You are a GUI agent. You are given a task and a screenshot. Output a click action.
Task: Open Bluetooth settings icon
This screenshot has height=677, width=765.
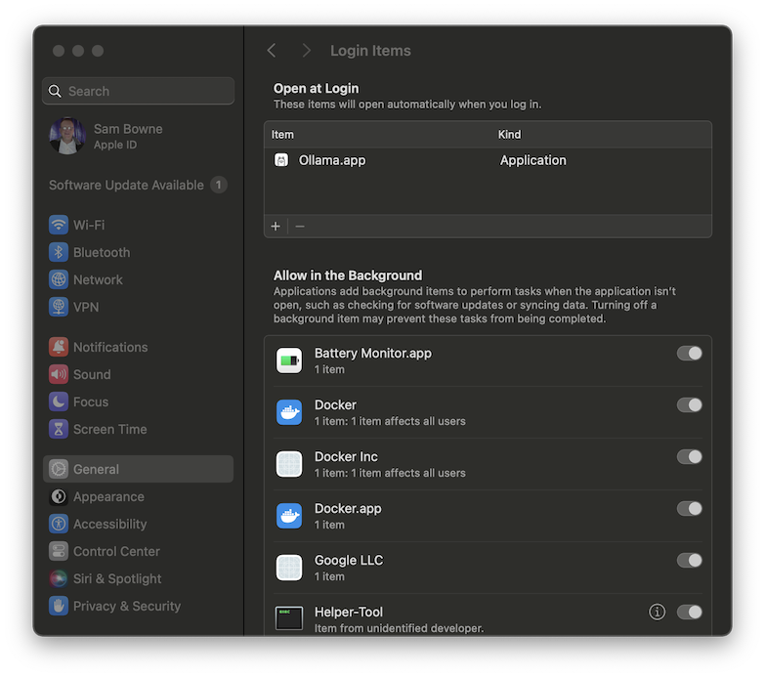(59, 252)
